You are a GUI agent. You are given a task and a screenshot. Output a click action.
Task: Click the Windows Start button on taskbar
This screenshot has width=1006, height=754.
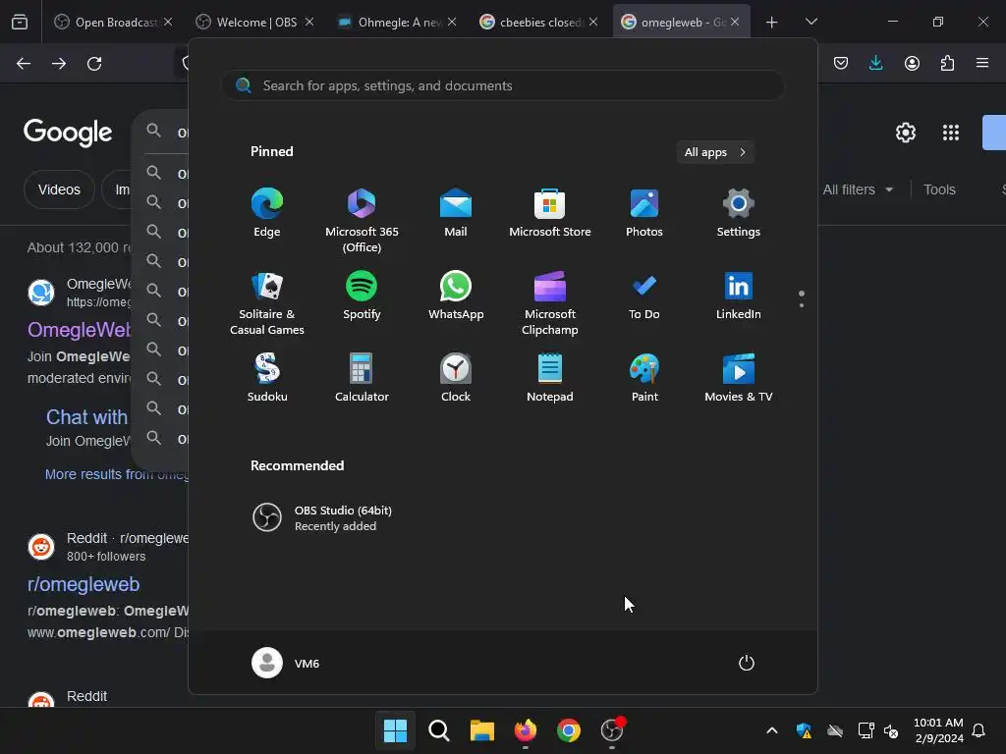click(395, 730)
